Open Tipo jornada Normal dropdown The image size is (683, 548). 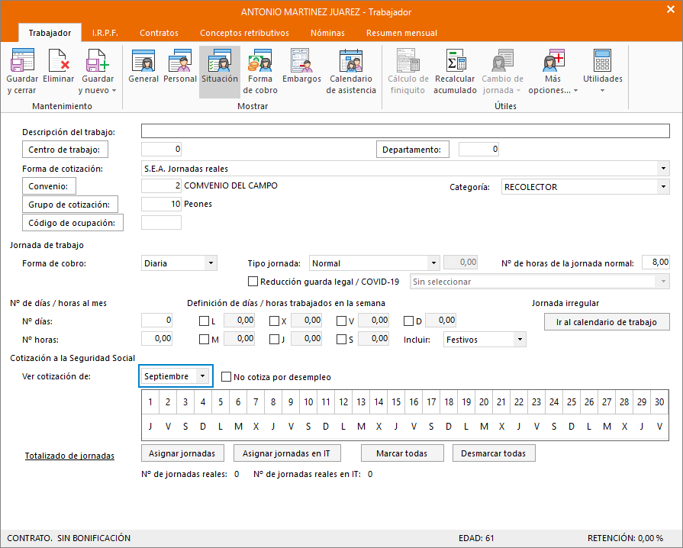pyautogui.click(x=433, y=263)
